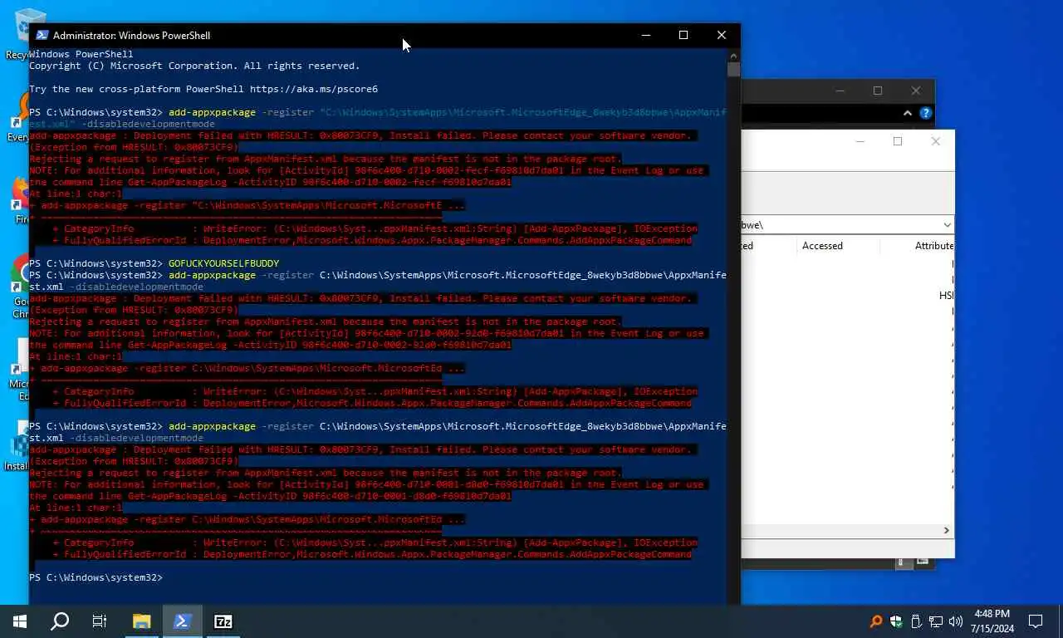The image size is (1063, 638).
Task: Open the Start menu
Action: pyautogui.click(x=20, y=621)
